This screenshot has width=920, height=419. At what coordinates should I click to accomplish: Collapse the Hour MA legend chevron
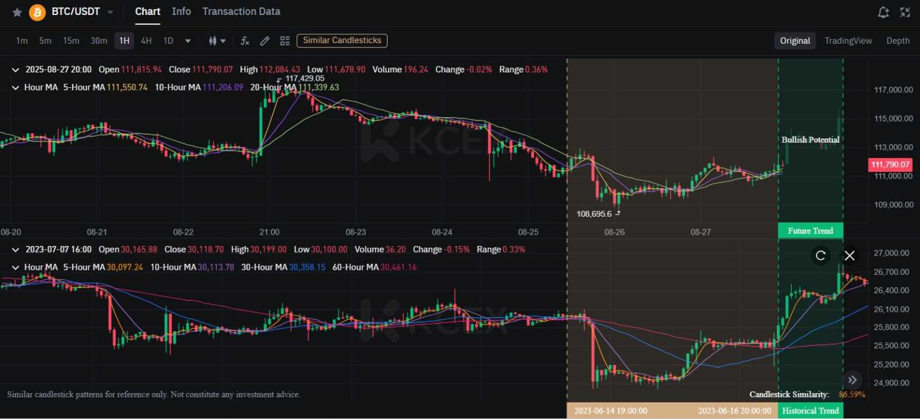point(16,87)
